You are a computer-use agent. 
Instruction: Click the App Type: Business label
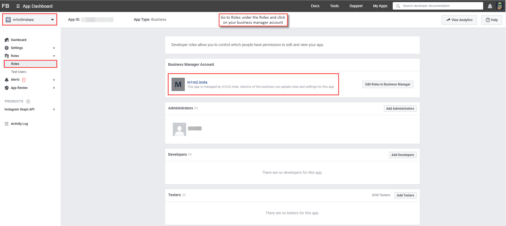pos(150,19)
